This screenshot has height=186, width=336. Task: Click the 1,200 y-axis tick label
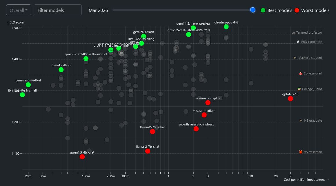[16, 122]
